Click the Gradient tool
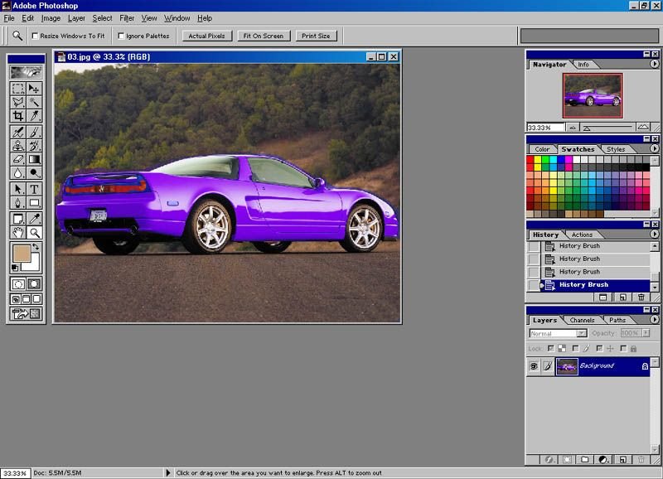The height and width of the screenshot is (479, 663). point(34,159)
